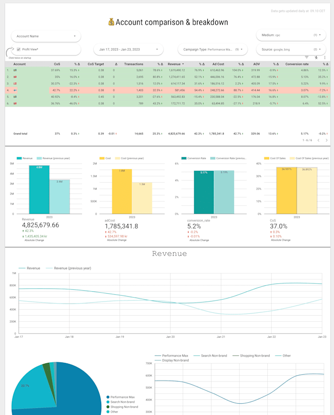
Task: Open the date range picker Jan 17 - Jan 23
Action: (128, 50)
